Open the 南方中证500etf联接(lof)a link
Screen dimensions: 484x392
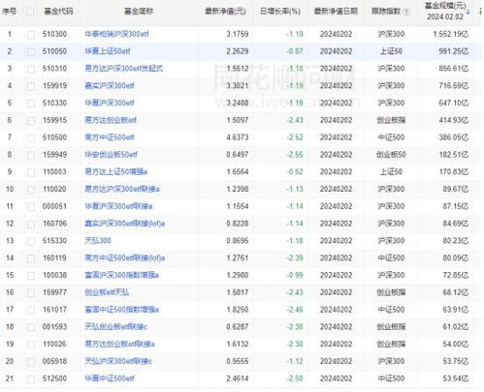point(124,258)
